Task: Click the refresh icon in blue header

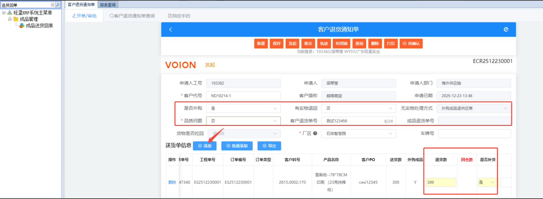Action: [506, 29]
